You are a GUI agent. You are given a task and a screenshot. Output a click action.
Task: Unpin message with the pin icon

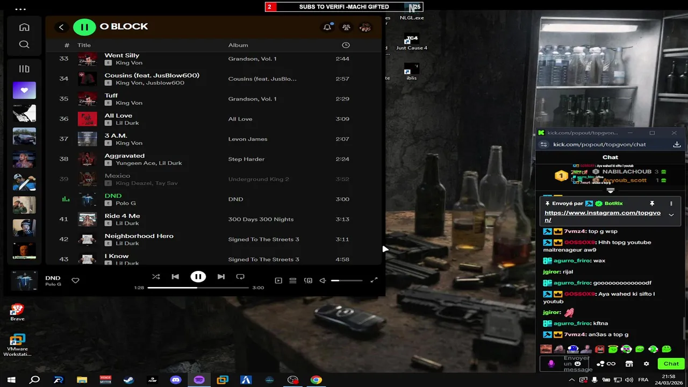pos(652,204)
